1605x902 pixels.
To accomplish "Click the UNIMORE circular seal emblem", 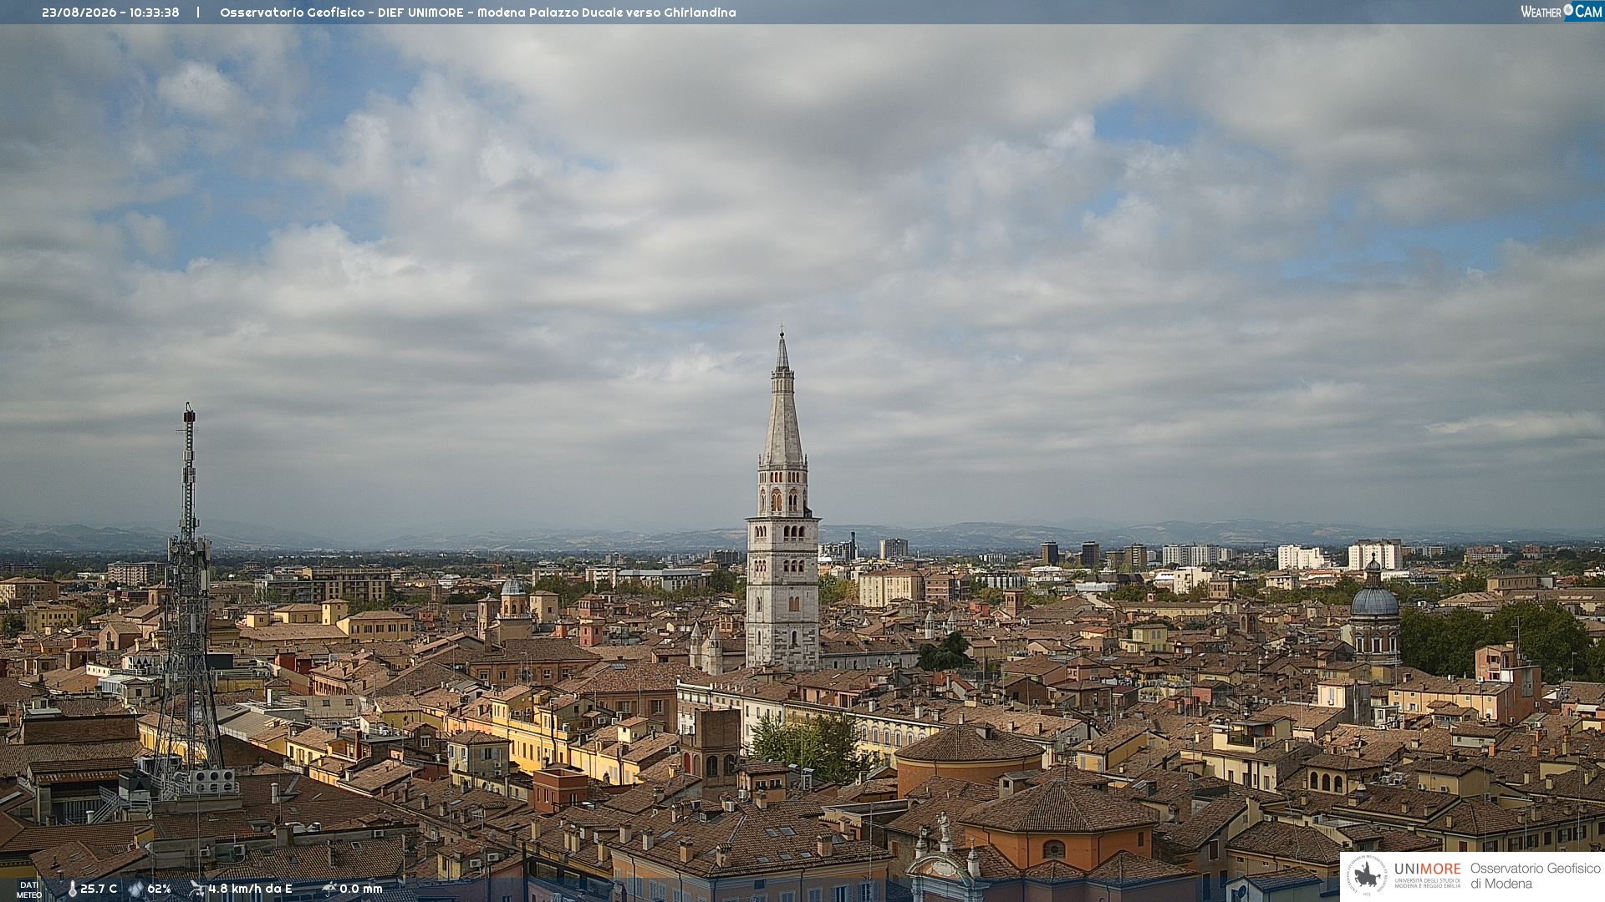I will [x=1367, y=875].
